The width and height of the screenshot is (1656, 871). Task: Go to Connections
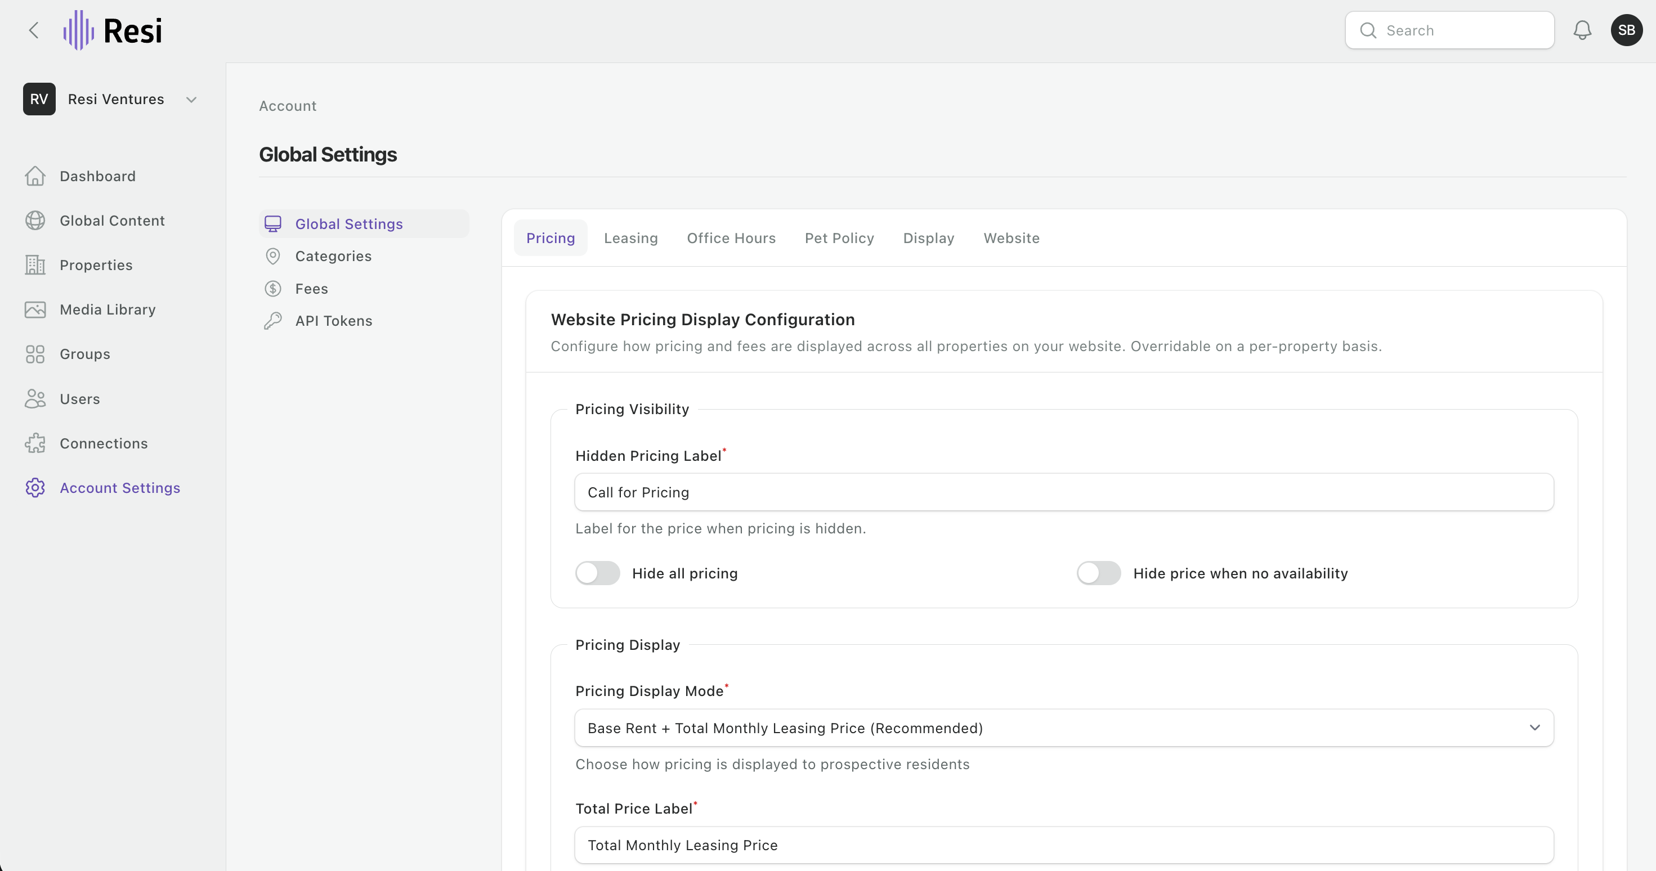(104, 443)
